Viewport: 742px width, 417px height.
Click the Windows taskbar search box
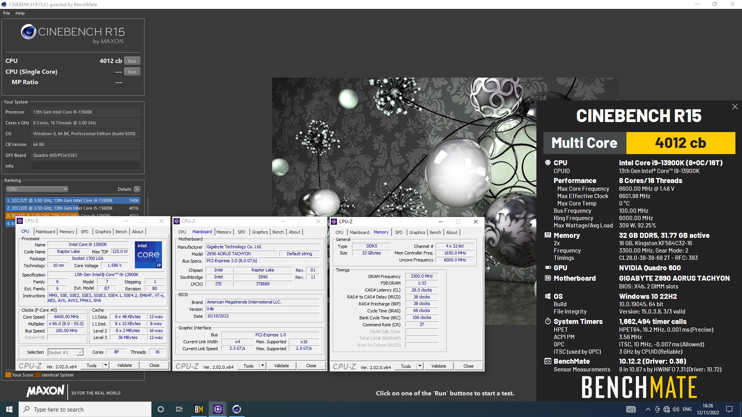pyautogui.click(x=85, y=409)
